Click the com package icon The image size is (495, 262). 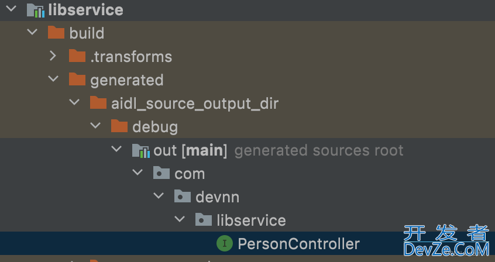tap(161, 173)
